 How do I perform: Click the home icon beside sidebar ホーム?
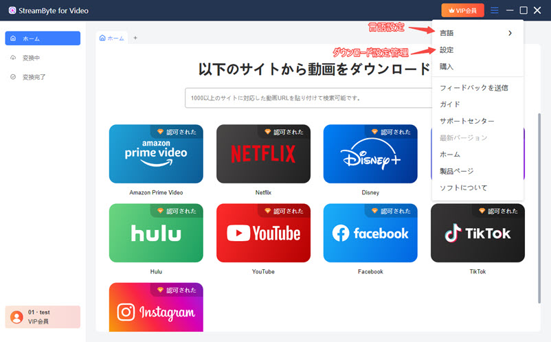click(x=13, y=38)
